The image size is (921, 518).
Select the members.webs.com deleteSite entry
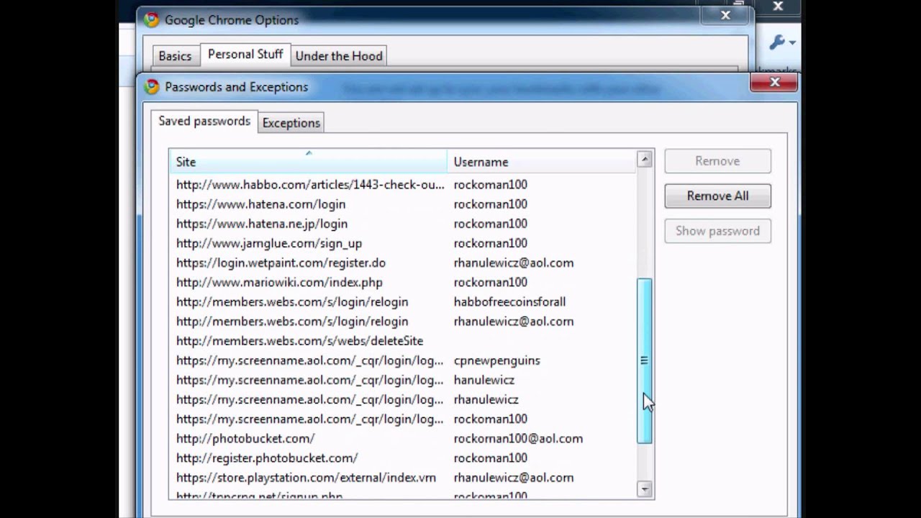403,341
